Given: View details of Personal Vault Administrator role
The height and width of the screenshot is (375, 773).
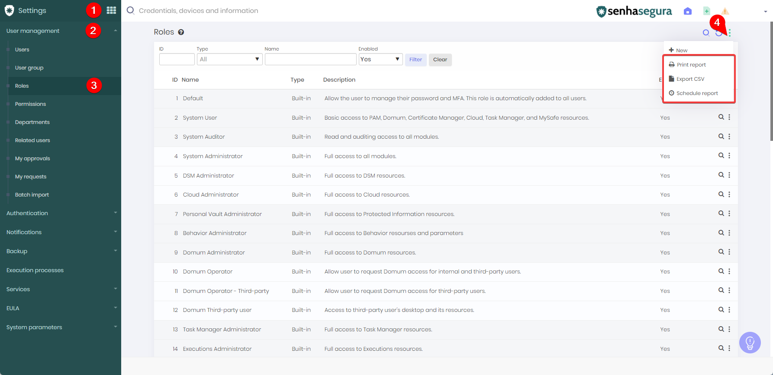Looking at the screenshot, I should pos(721,213).
